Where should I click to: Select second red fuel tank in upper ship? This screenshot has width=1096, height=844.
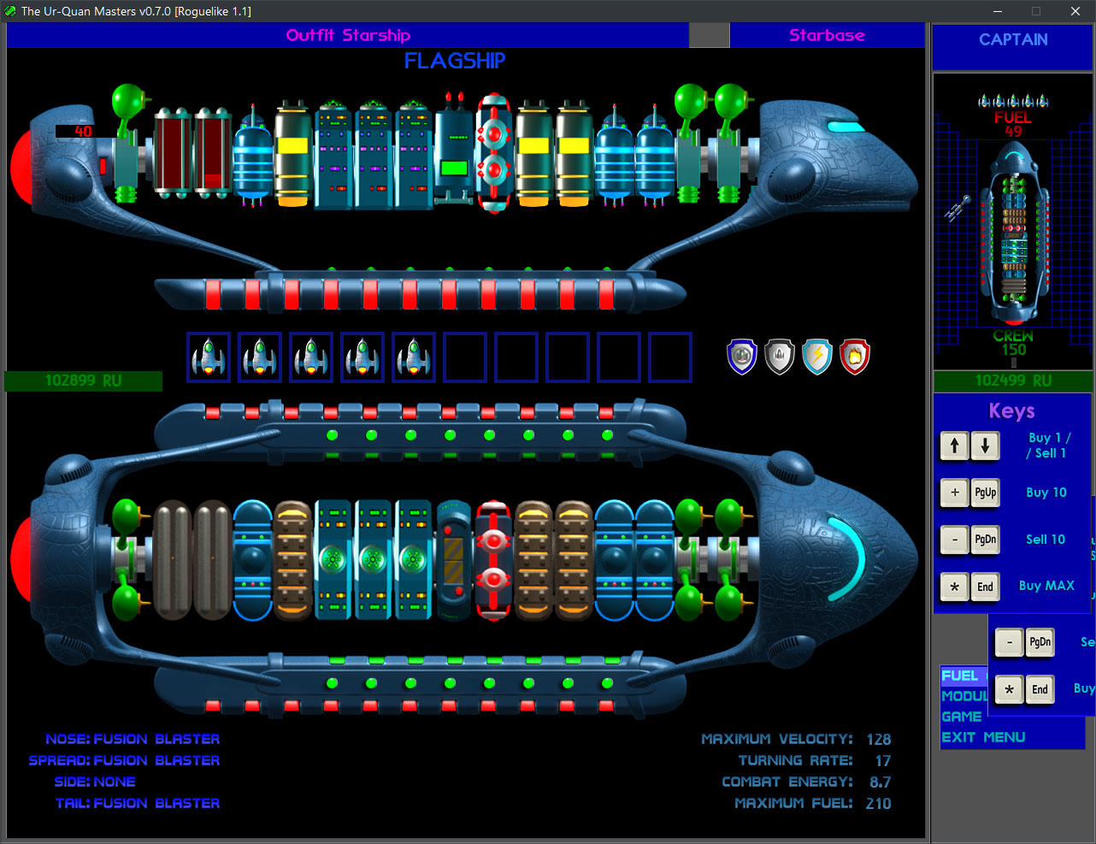(x=213, y=154)
